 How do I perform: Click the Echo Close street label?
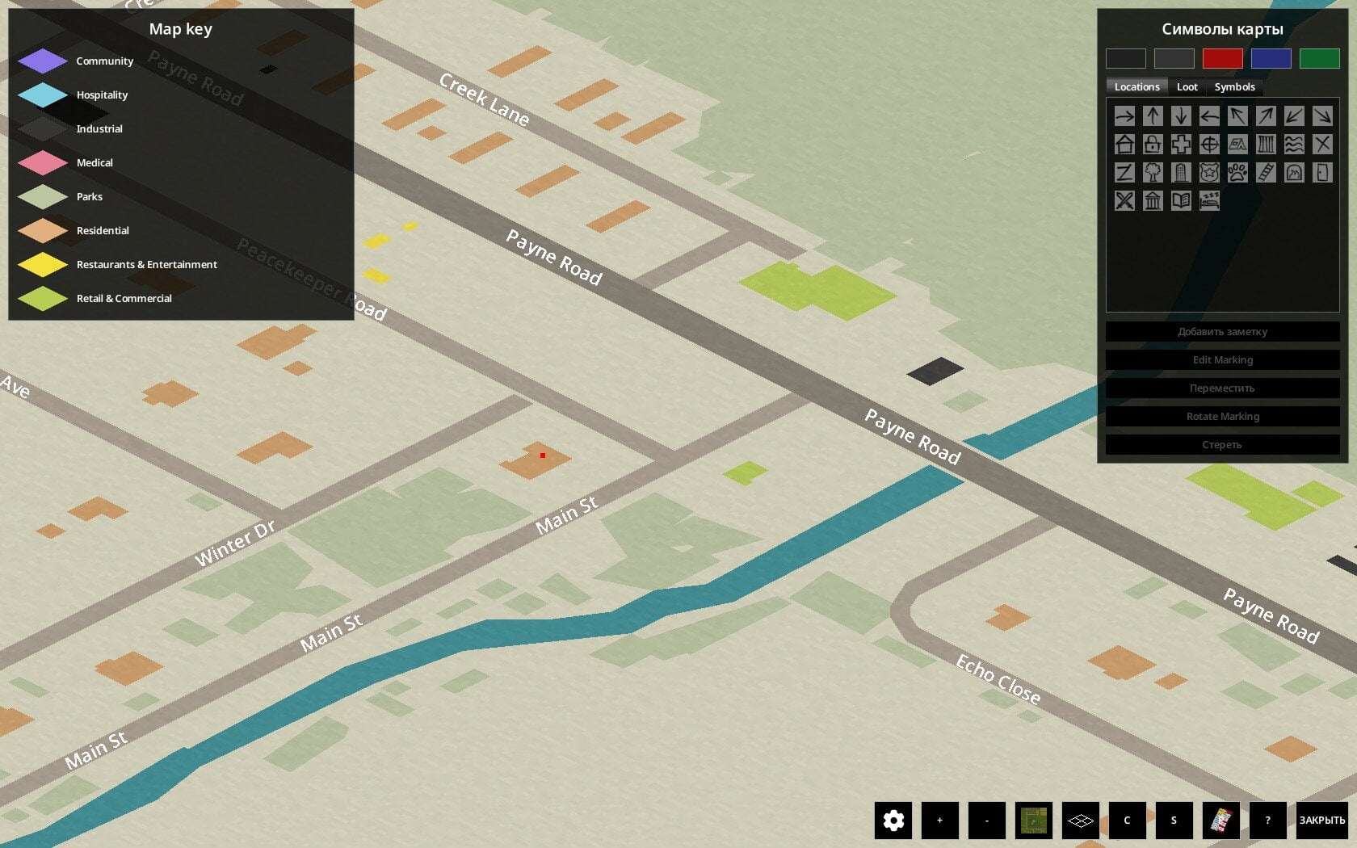pyautogui.click(x=998, y=679)
